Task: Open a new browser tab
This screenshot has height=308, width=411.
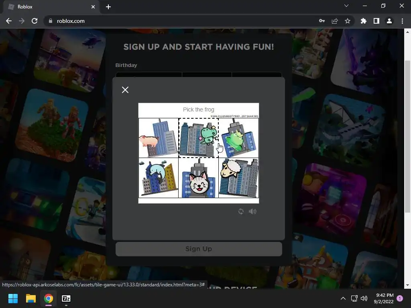Action: tap(108, 7)
